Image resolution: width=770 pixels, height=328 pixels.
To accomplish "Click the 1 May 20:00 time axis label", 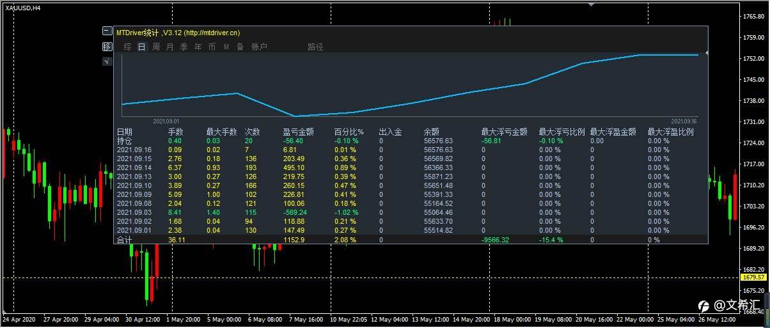I will pos(184,318).
